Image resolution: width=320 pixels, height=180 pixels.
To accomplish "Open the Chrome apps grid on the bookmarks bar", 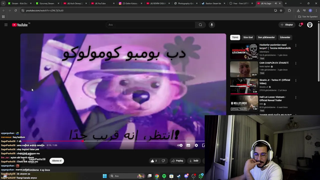I will coord(3,17).
